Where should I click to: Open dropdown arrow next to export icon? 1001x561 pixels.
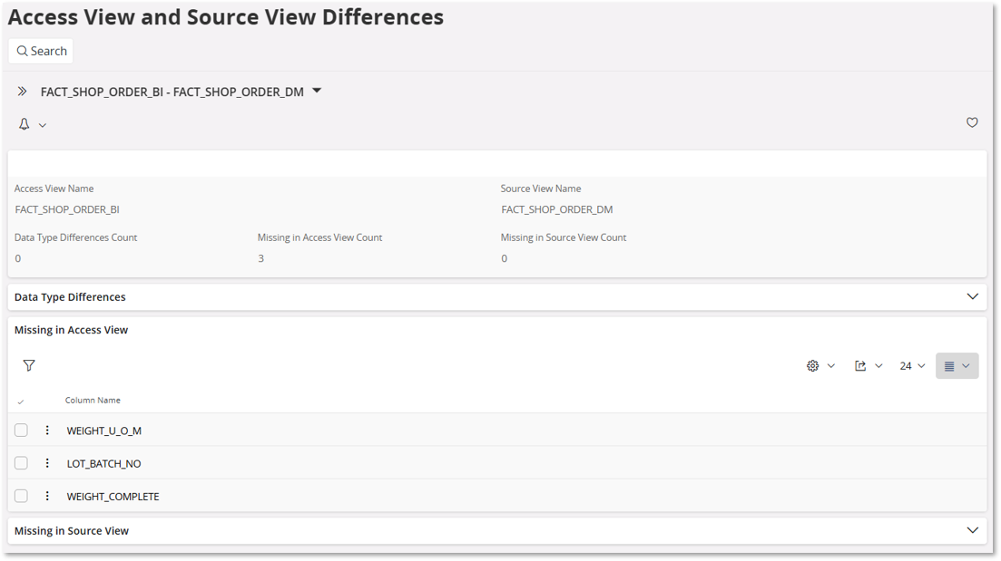pos(878,366)
